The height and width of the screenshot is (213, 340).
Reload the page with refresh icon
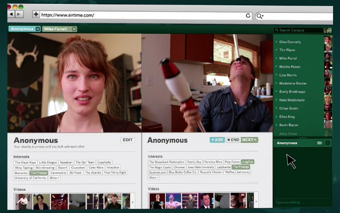pyautogui.click(x=248, y=16)
